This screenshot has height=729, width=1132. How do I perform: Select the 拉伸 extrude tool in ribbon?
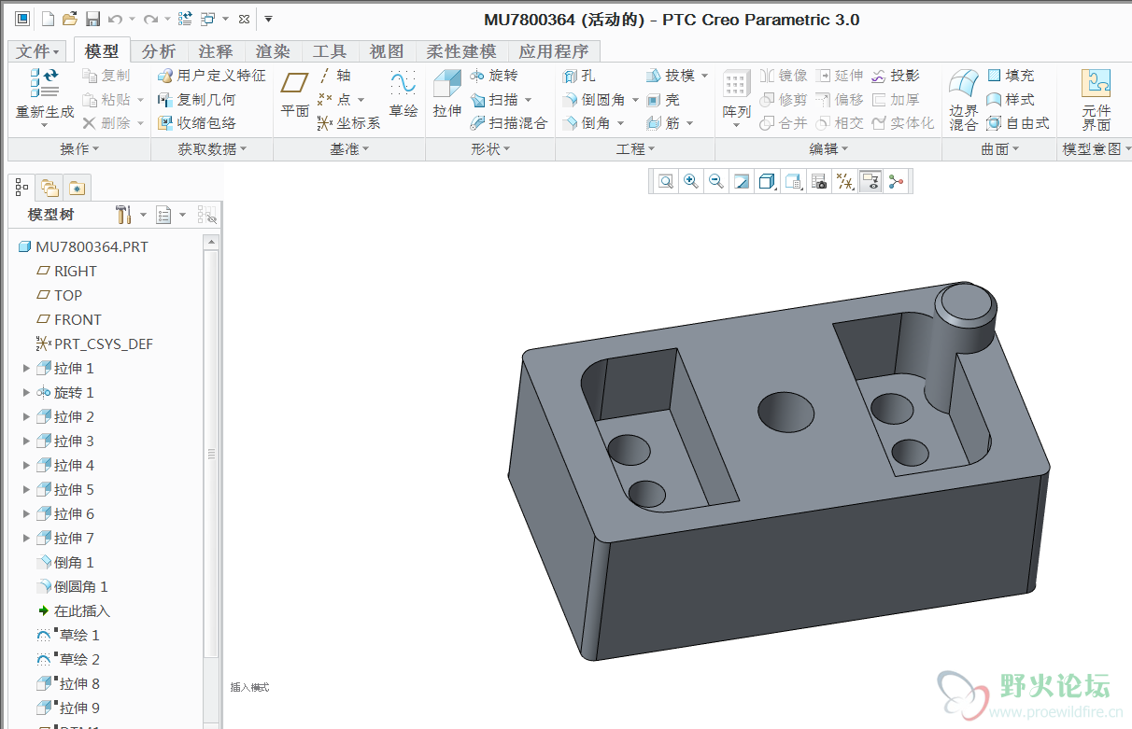pyautogui.click(x=447, y=94)
